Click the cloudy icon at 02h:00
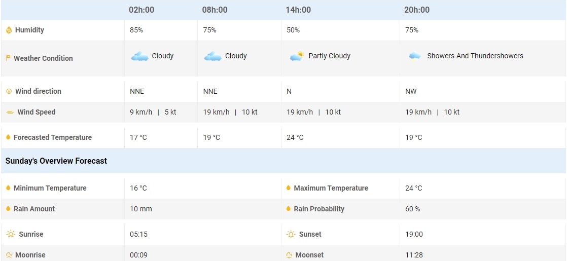 tap(139, 56)
